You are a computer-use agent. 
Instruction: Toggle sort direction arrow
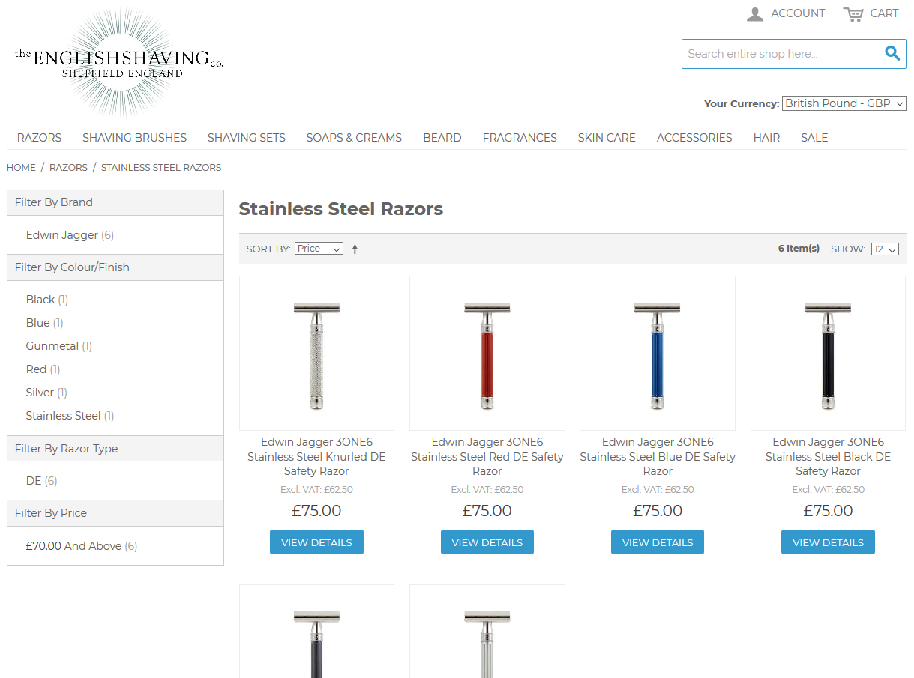click(355, 249)
